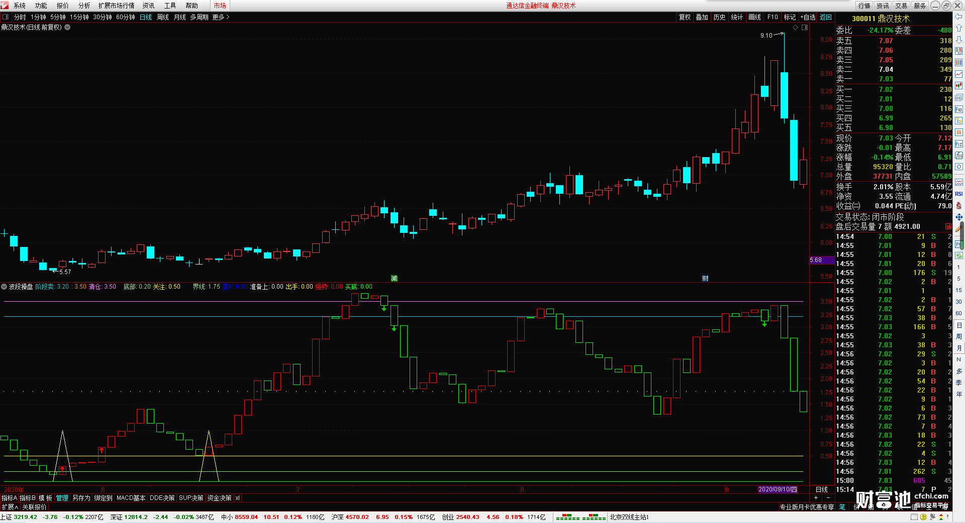Open the red intraday line chart icon
Image resolution: width=965 pixels, height=523 pixels.
point(959,74)
